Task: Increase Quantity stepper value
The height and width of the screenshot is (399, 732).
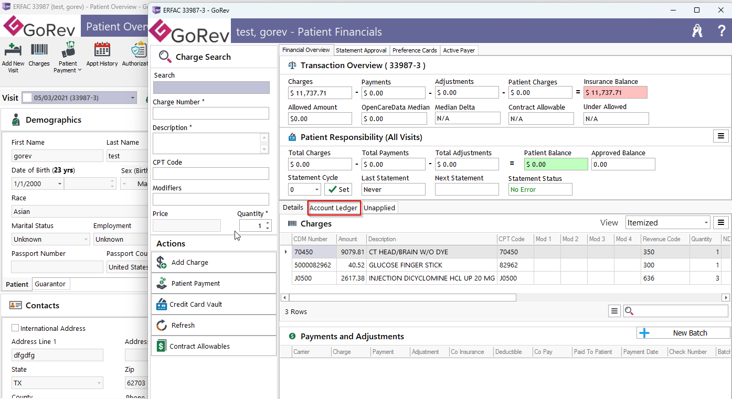Action: (268, 223)
